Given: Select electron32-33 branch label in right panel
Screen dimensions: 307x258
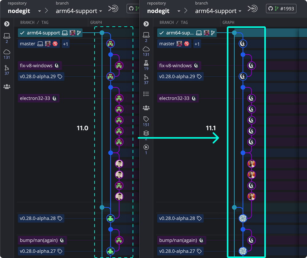Looking at the screenshot, I should coord(178,98).
